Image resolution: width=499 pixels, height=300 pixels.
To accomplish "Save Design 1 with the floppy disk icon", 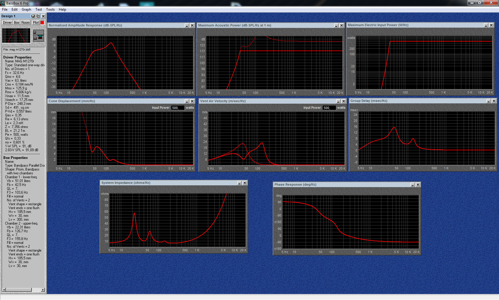I will pos(33,16).
